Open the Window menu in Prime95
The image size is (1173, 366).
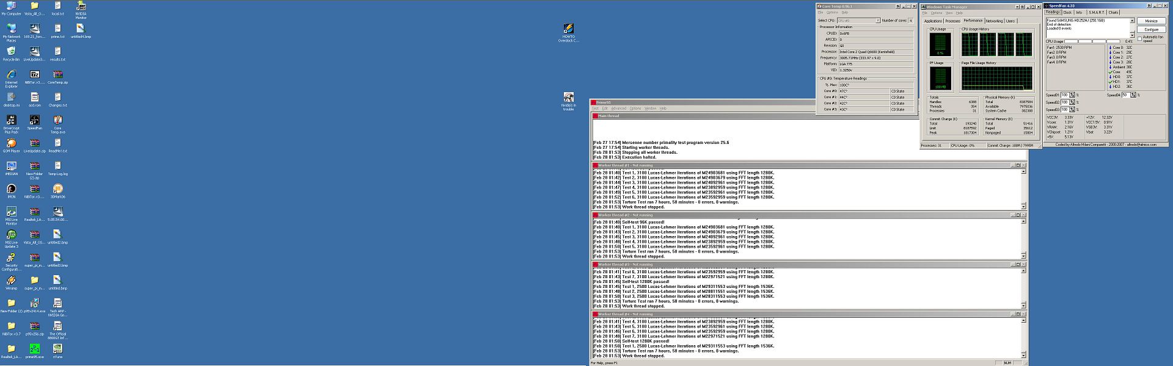pos(650,109)
